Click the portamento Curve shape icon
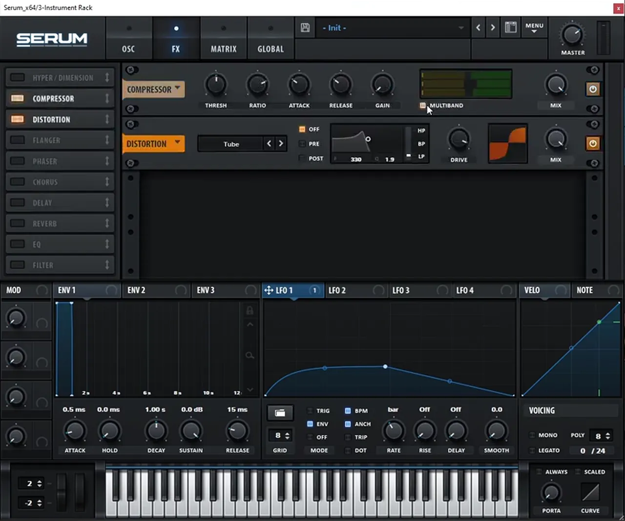 click(590, 492)
